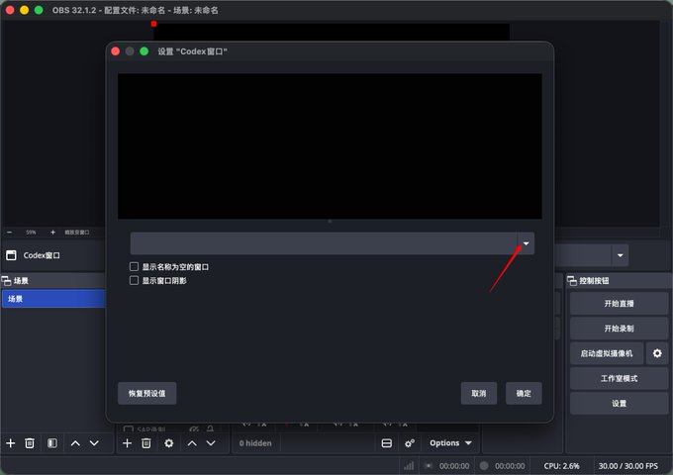The width and height of the screenshot is (673, 475).
Task: Enable 显示名称为空的窗口 checkbox
Action: [x=134, y=267]
